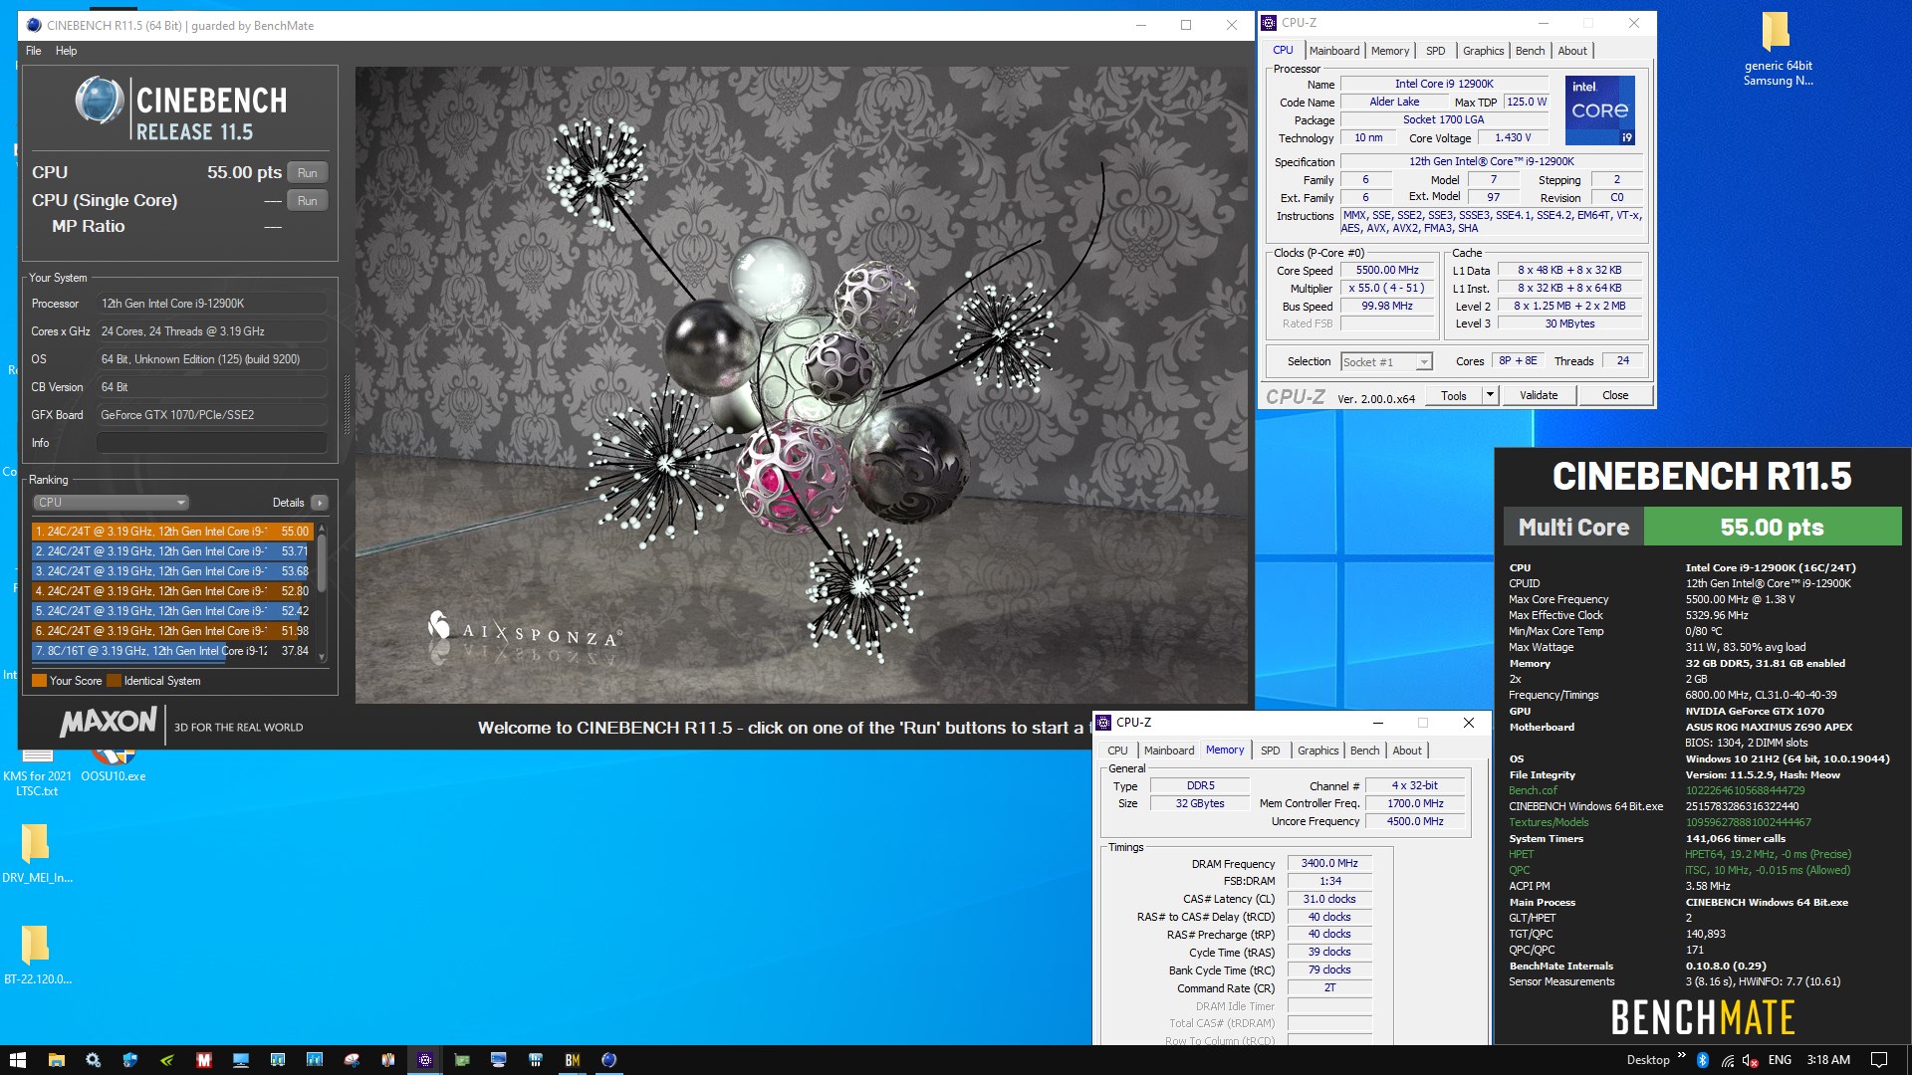Open File Explorer from taskbar

pyautogui.click(x=56, y=1060)
